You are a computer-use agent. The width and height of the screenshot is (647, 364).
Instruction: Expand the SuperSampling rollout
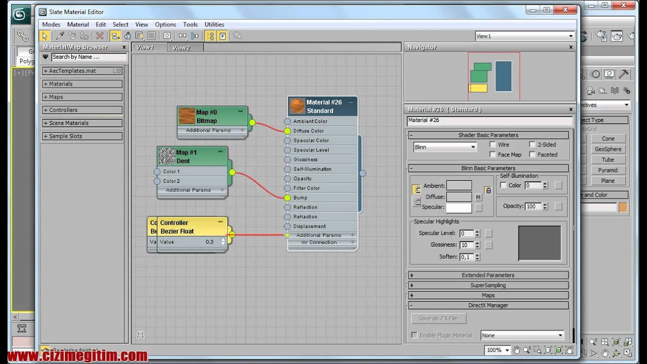(x=488, y=285)
